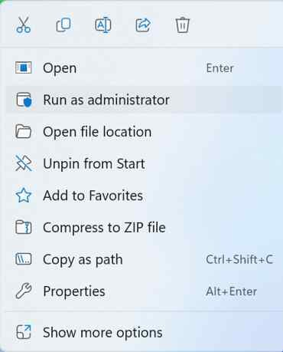
Task: Select Copy as path
Action: 144,259
